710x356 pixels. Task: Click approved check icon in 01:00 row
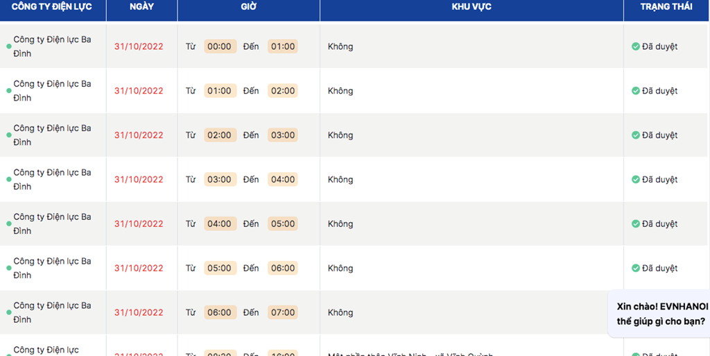[635, 91]
